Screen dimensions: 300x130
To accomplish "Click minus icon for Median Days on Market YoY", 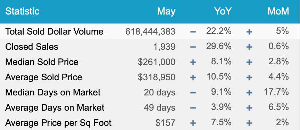I will [x=193, y=93].
